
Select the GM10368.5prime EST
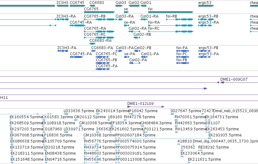[x=81, y=126]
